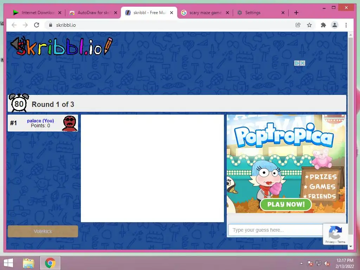
Task: Close the top ad with X icon
Action: click(303, 63)
